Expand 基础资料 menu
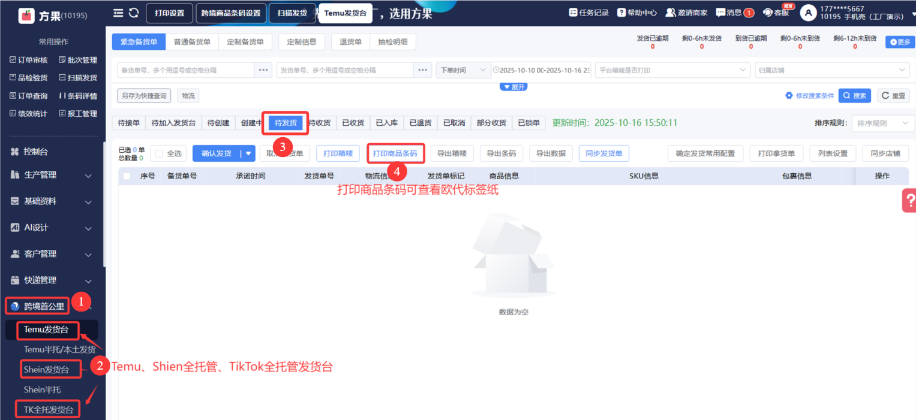 (52, 201)
